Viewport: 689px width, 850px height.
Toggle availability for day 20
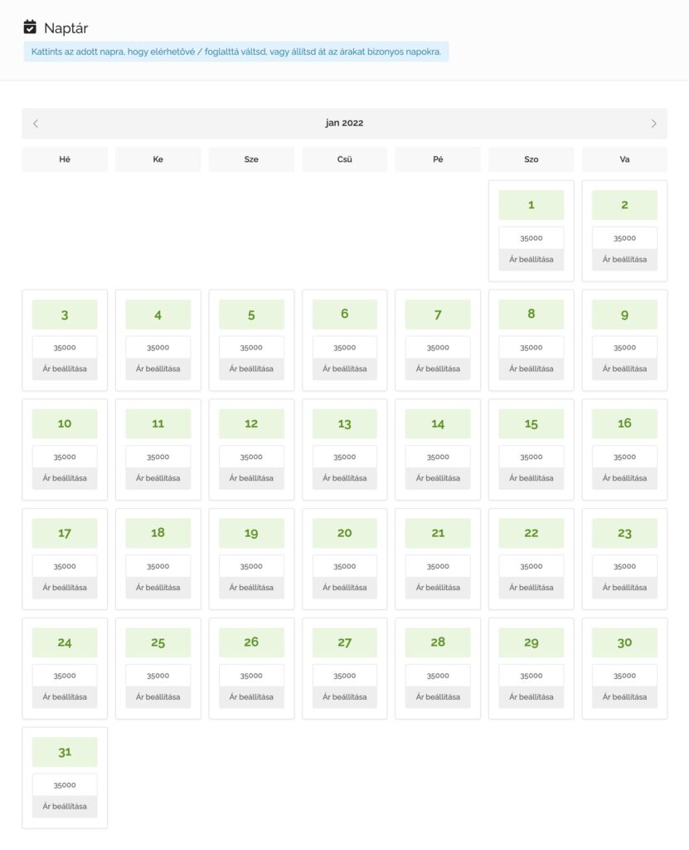344,533
